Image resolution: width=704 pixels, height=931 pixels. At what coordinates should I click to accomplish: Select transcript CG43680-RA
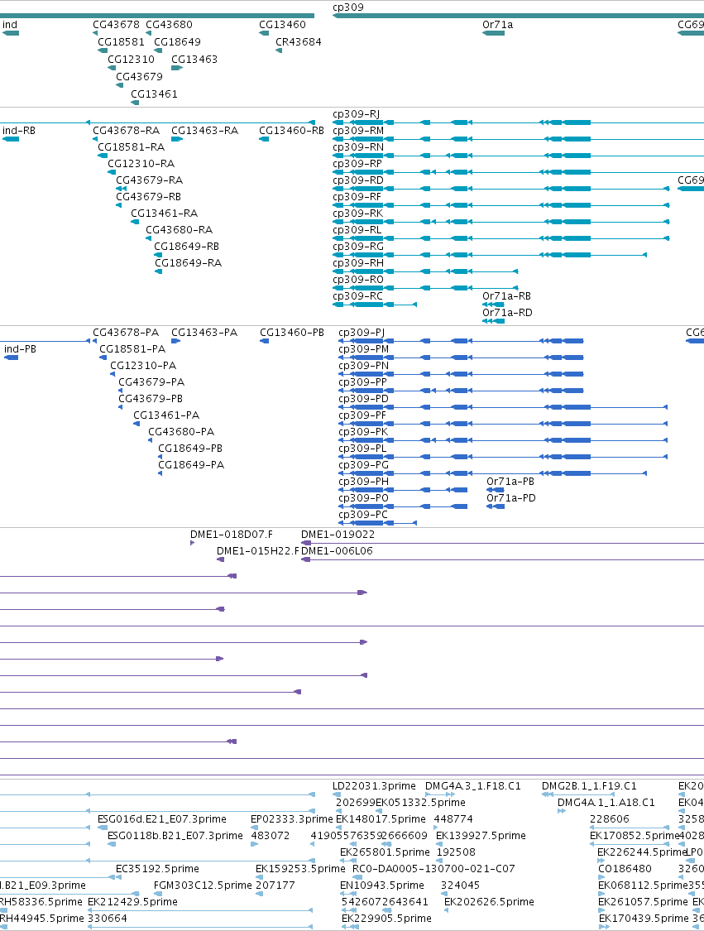[180, 230]
